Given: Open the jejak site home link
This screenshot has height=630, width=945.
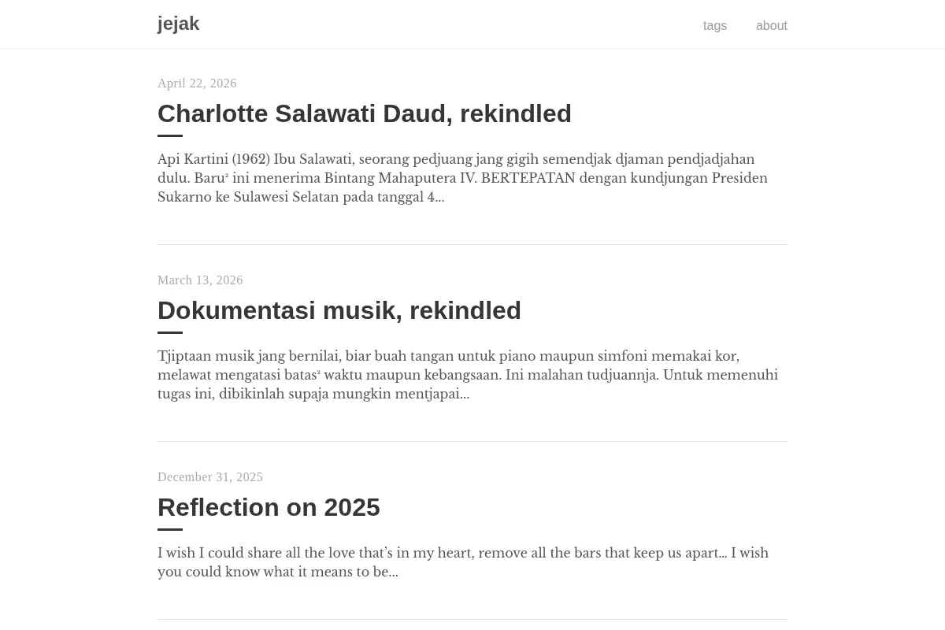Looking at the screenshot, I should (x=178, y=24).
